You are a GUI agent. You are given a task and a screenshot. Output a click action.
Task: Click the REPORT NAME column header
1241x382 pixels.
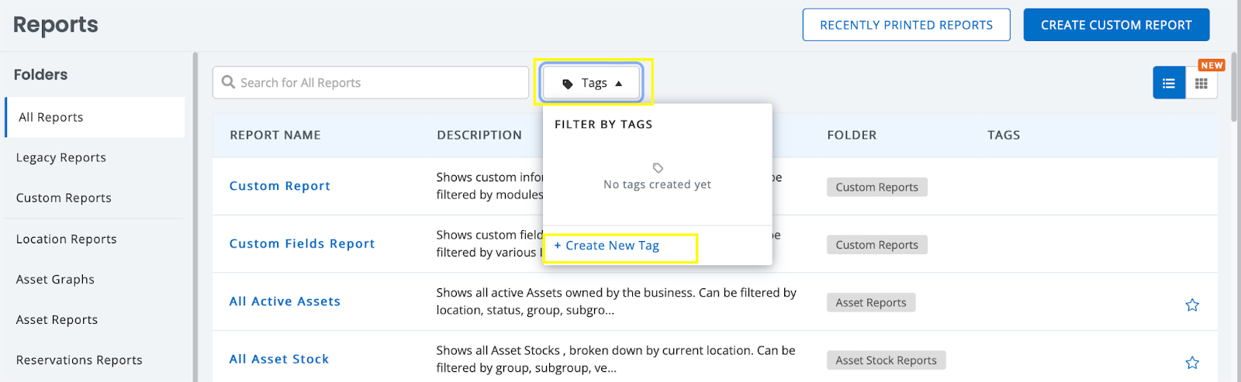pyautogui.click(x=275, y=135)
